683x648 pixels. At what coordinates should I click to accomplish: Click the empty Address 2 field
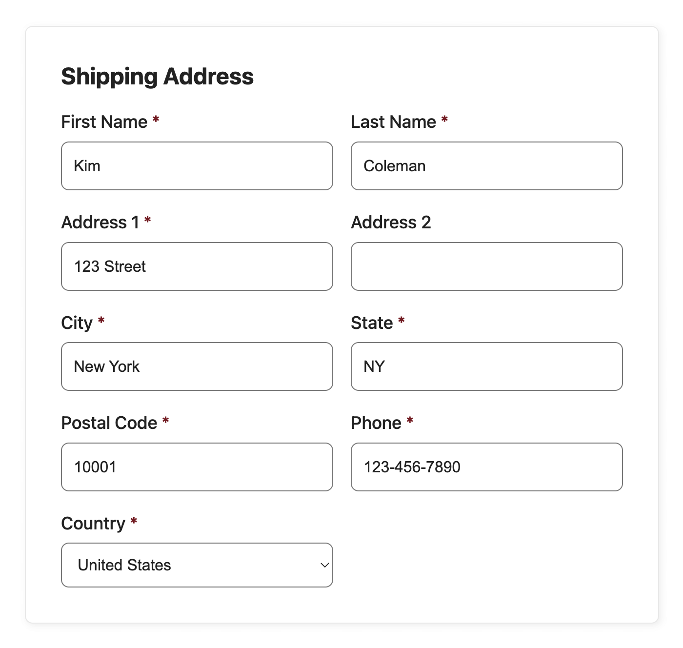[x=486, y=266]
